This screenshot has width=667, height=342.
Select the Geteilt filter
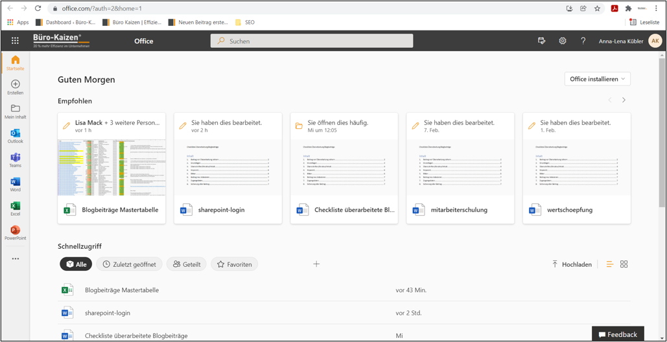click(186, 264)
